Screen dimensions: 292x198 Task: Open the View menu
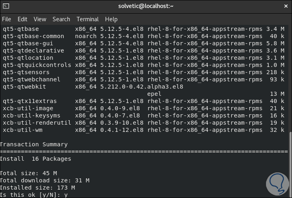point(40,19)
